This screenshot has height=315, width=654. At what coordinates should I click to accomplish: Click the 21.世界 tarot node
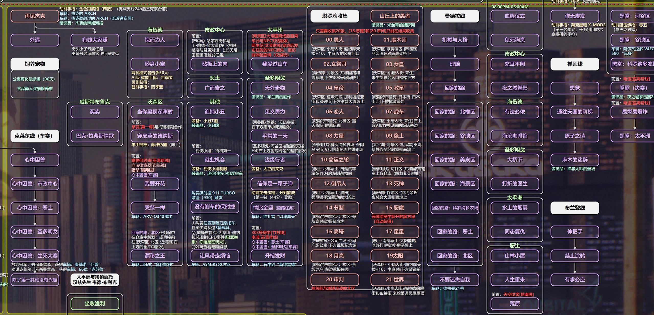395,279
